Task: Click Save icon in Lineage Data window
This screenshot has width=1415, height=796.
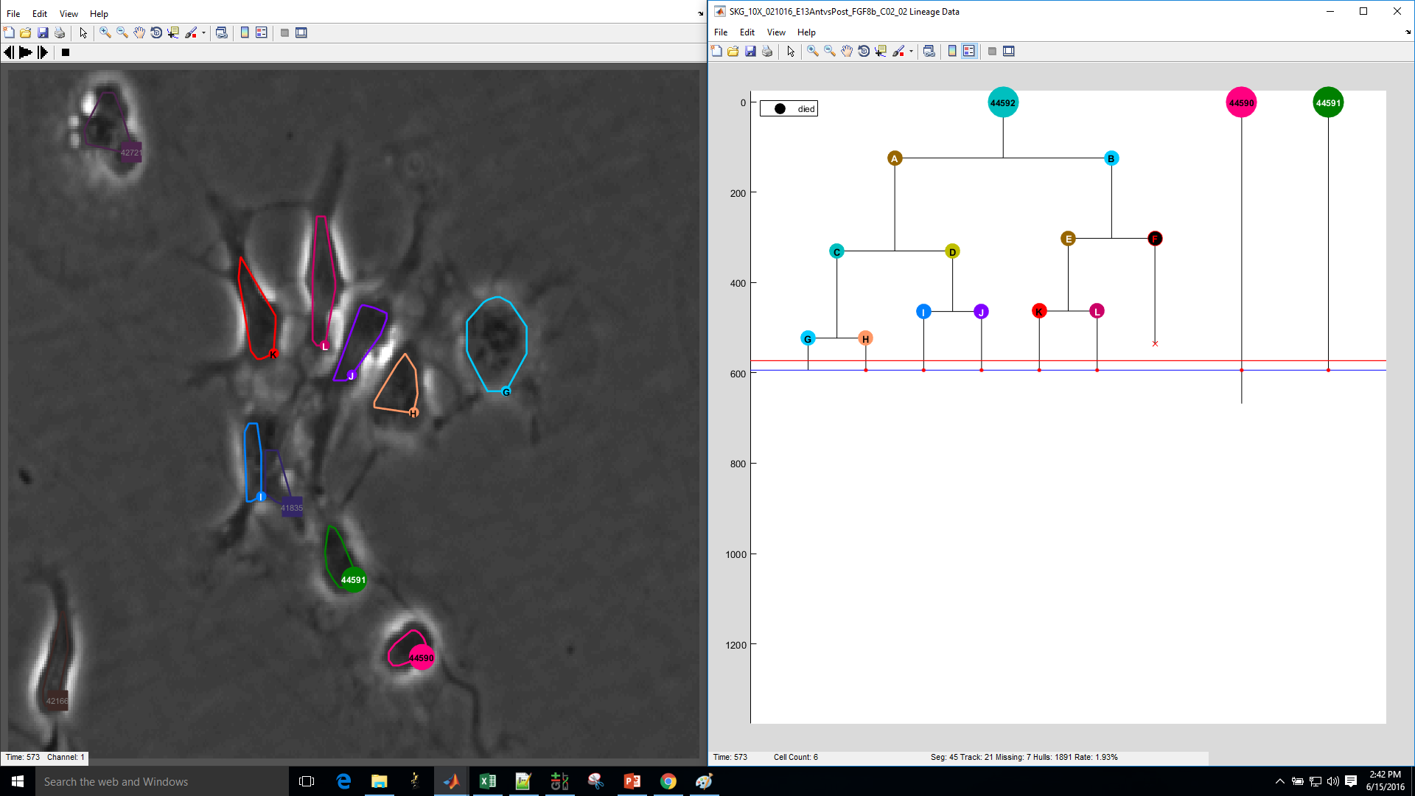Action: click(750, 51)
